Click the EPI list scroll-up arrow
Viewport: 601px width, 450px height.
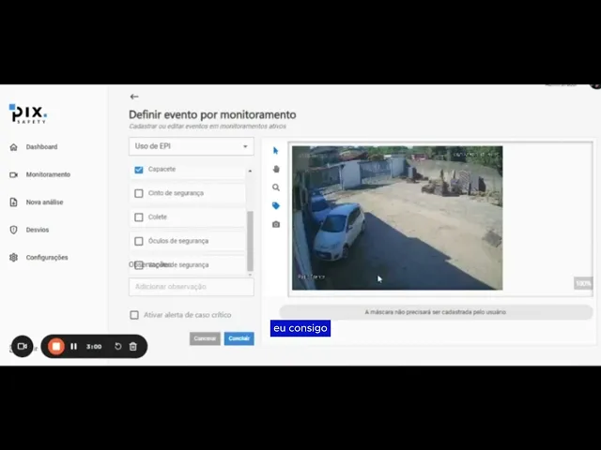pyautogui.click(x=250, y=171)
